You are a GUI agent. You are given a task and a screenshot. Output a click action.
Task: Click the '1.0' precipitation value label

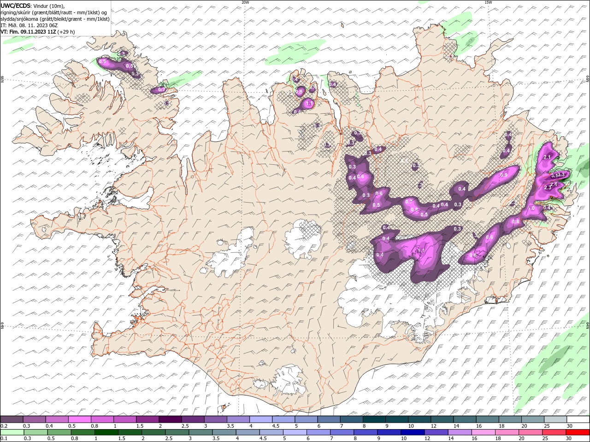tap(531, 209)
